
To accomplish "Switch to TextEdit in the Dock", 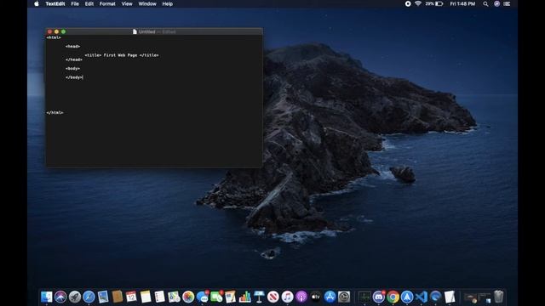I will (x=450, y=297).
